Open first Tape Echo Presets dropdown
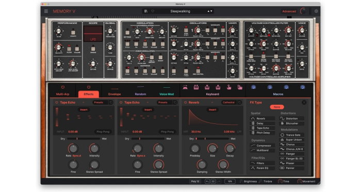This screenshot has width=361, height=192. pos(101,102)
